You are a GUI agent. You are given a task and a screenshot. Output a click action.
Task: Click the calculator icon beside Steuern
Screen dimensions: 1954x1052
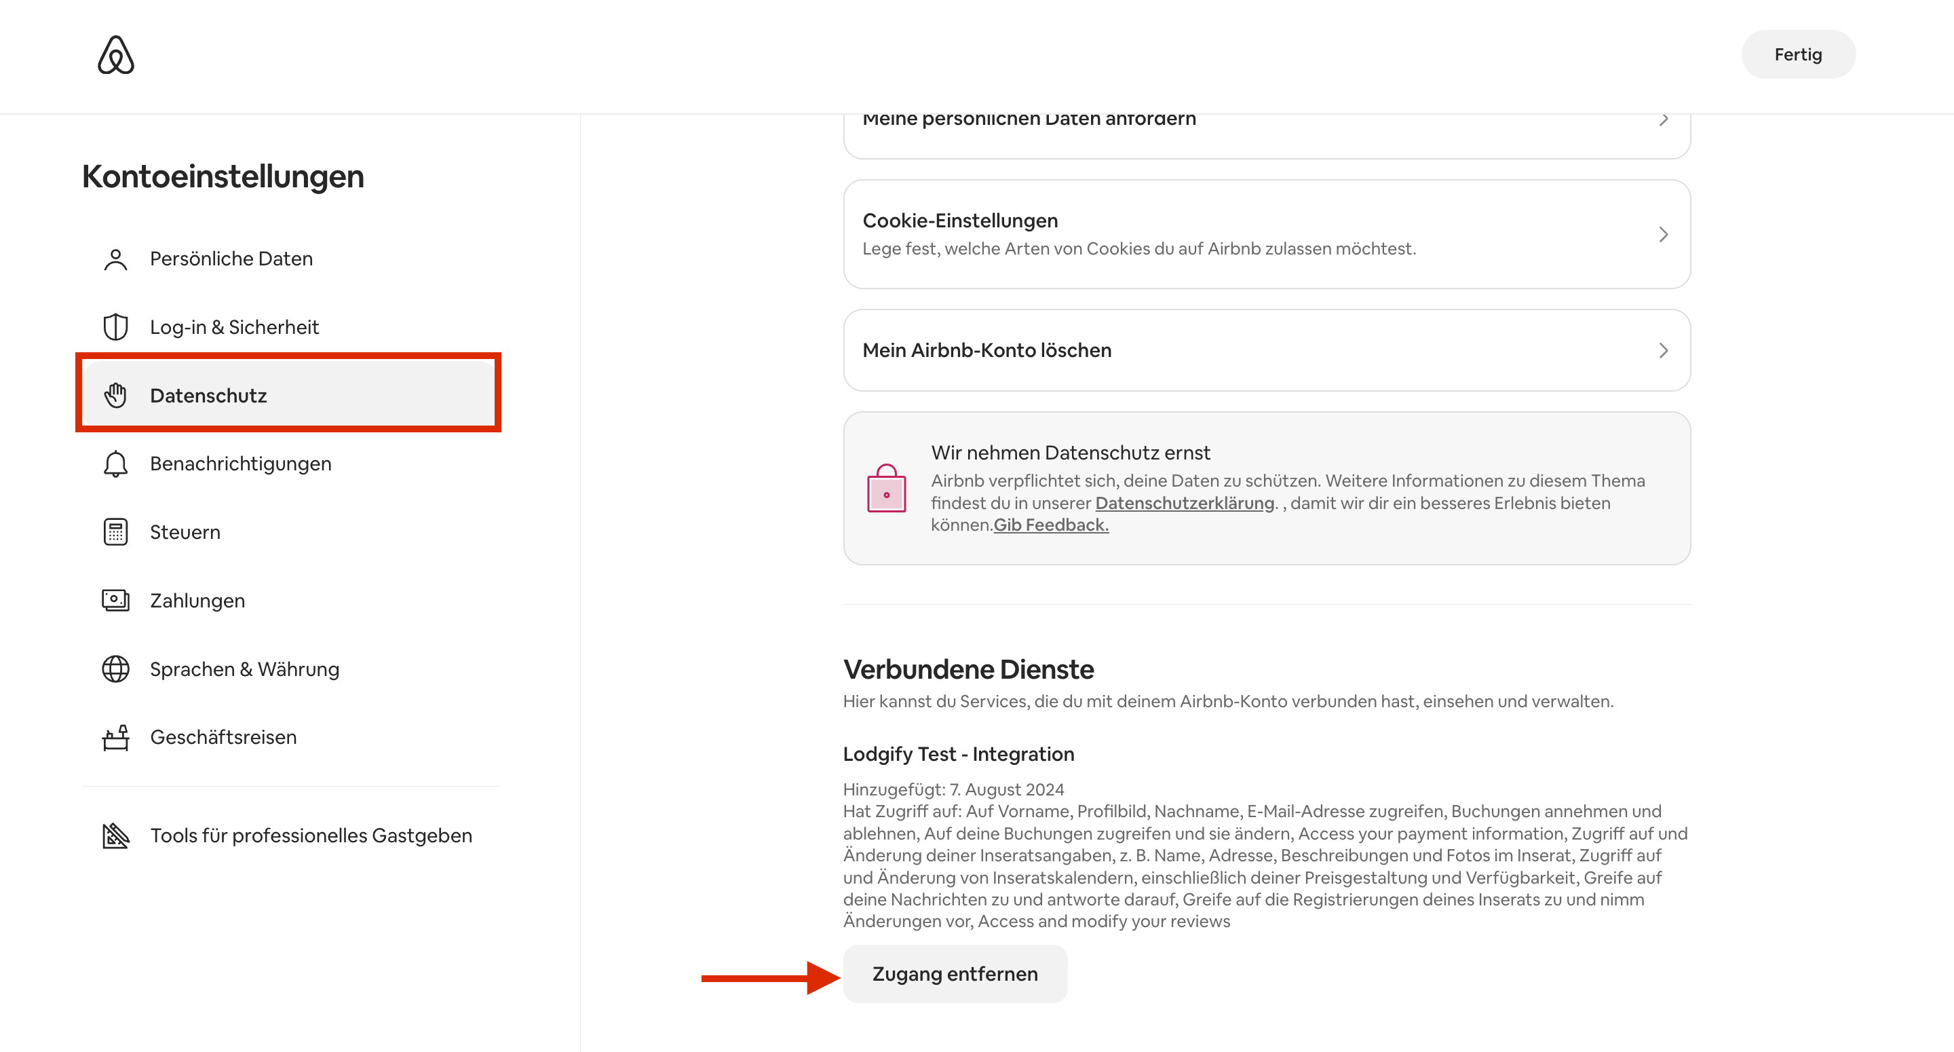[115, 532]
